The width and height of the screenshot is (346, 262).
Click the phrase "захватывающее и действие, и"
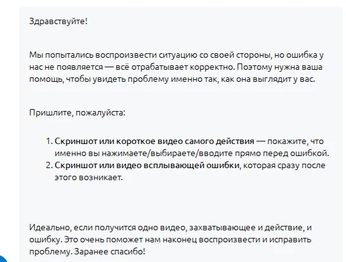(250, 227)
